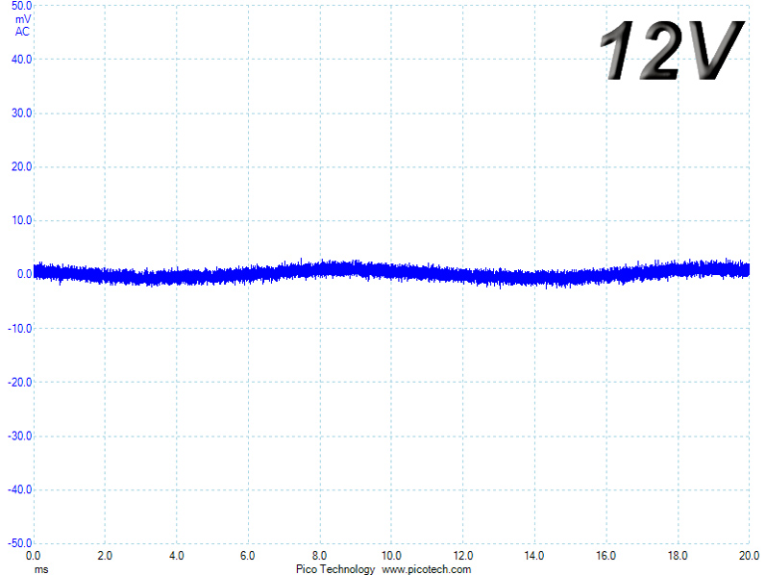Click the 20.0 time axis label
Screen dimensions: 766x575
click(749, 556)
